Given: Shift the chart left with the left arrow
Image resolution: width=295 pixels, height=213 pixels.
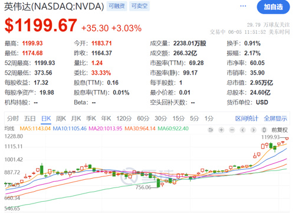Looking at the screenshot, I should pos(243,130).
